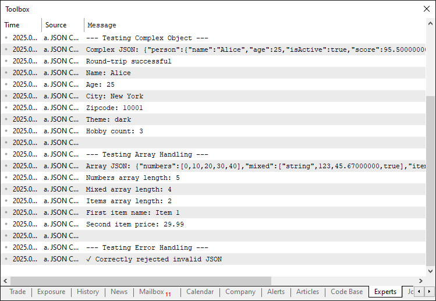This screenshot has width=436, height=301.
Task: Open the History tab
Action: pos(88,292)
